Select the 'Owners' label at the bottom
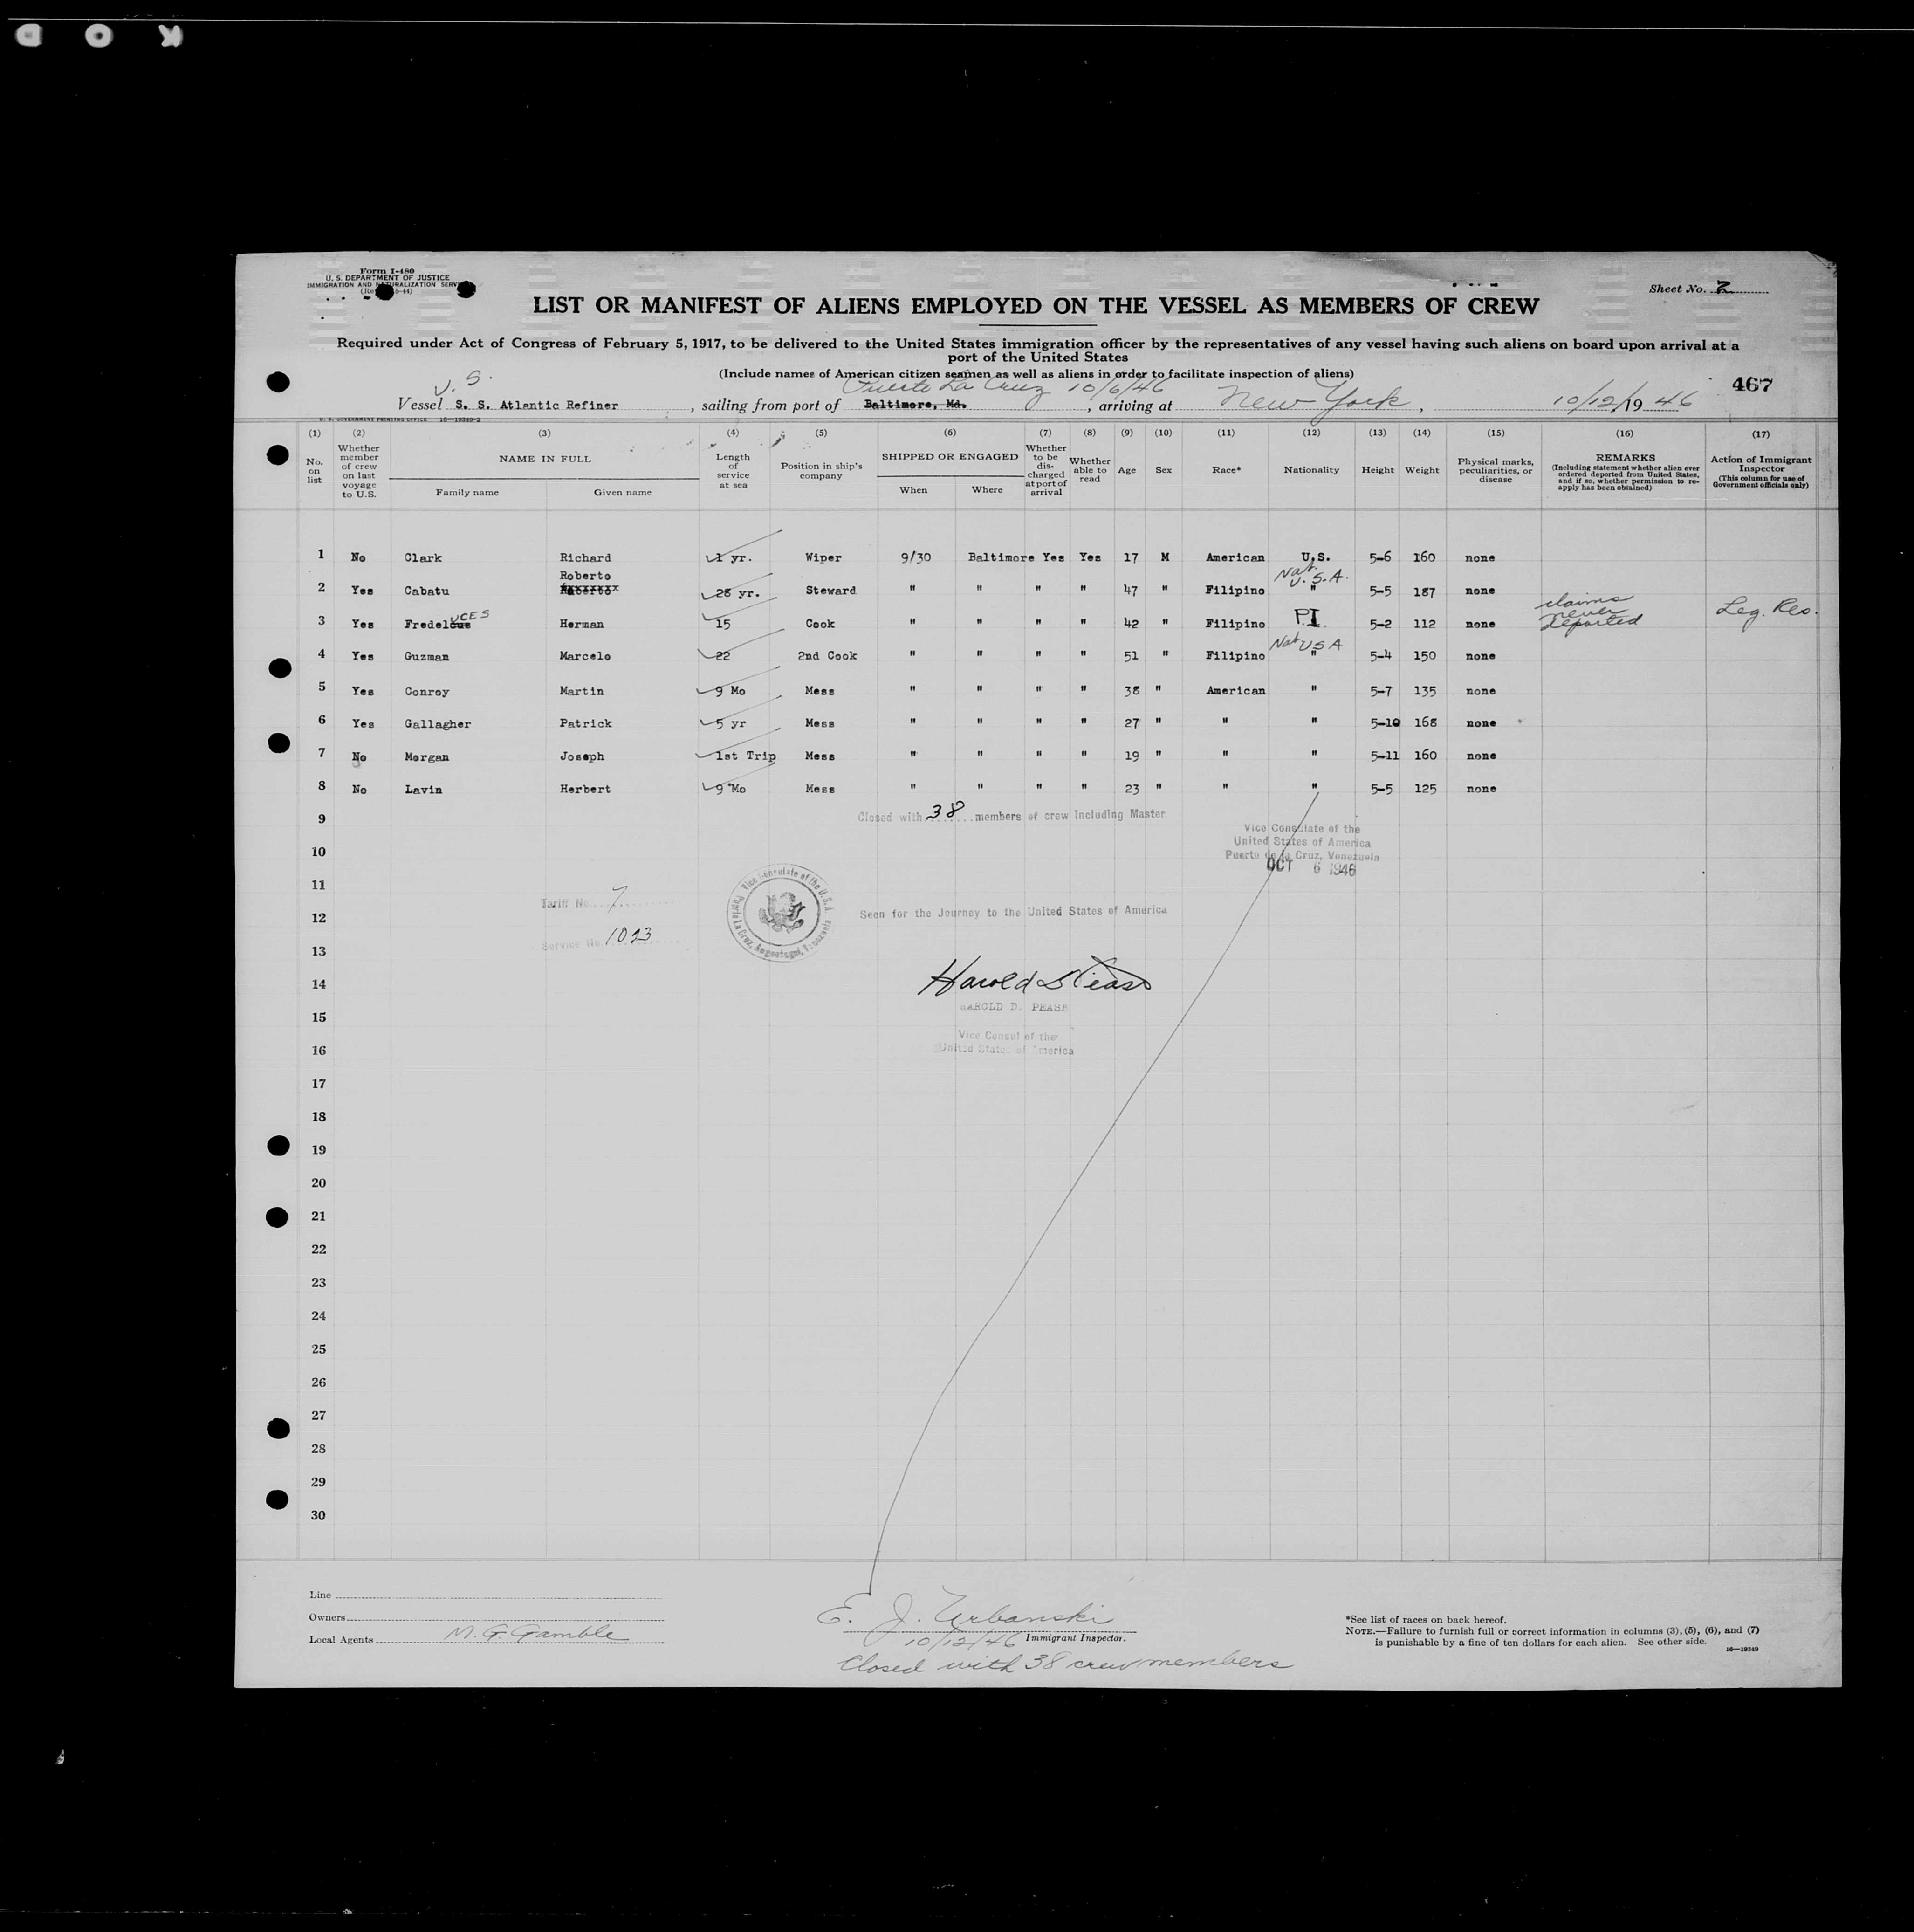1914x1932 pixels. (x=327, y=1617)
